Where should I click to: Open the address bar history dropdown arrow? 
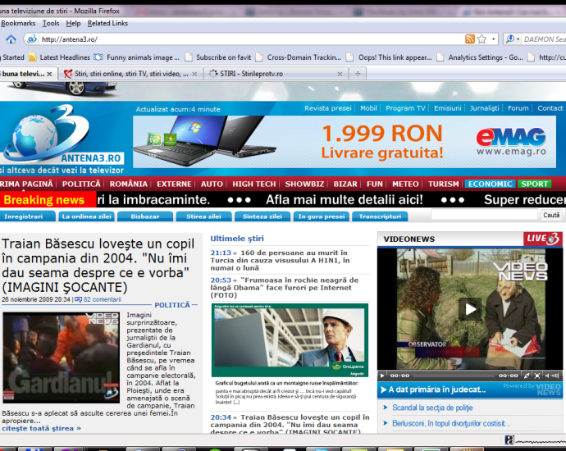click(493, 39)
